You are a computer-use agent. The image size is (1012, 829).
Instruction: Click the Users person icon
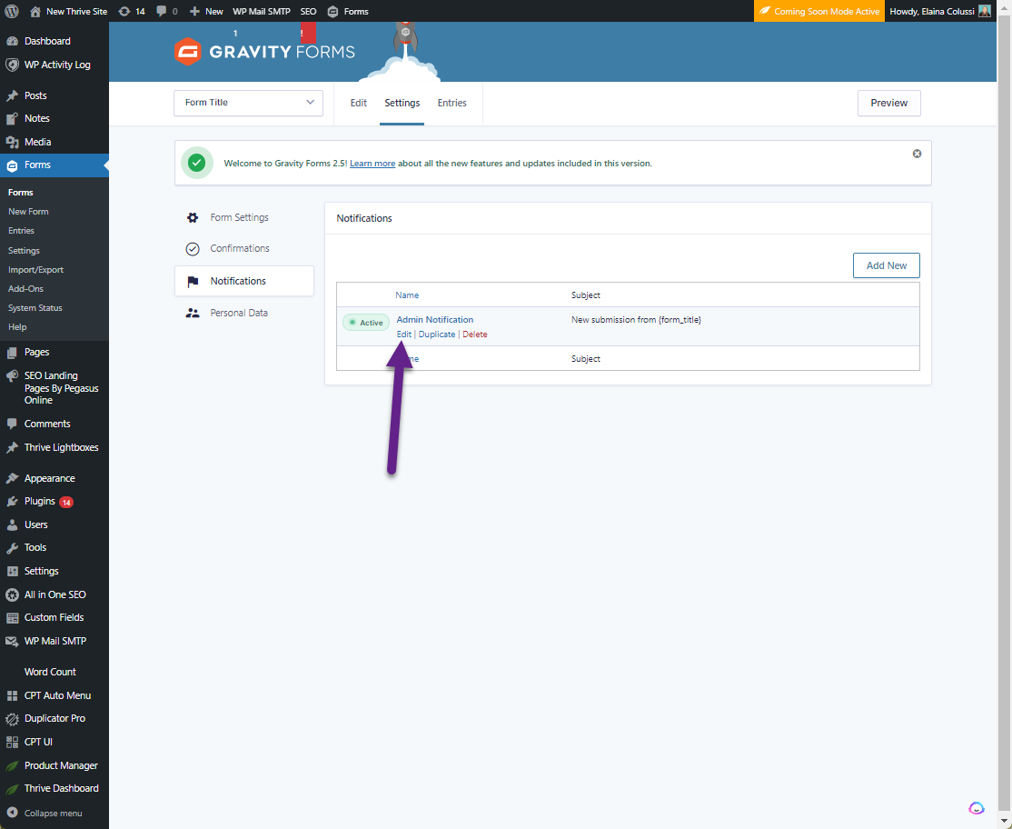(x=12, y=524)
